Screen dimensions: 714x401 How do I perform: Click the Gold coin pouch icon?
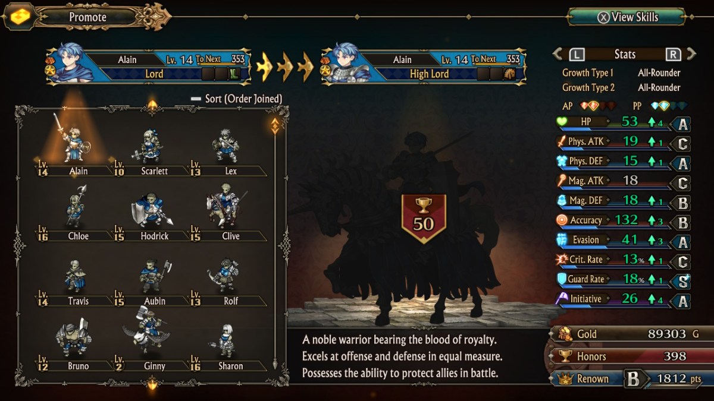pos(562,334)
